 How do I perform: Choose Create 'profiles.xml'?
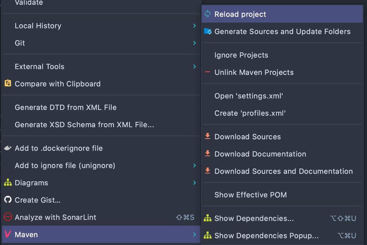tap(282, 113)
